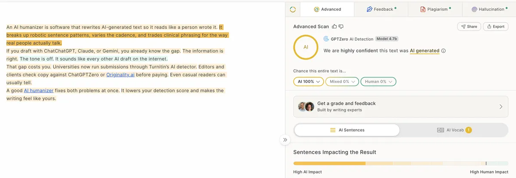This screenshot has width=516, height=178.
Task: Click the Advanced Scan heading
Action: [x=311, y=27]
